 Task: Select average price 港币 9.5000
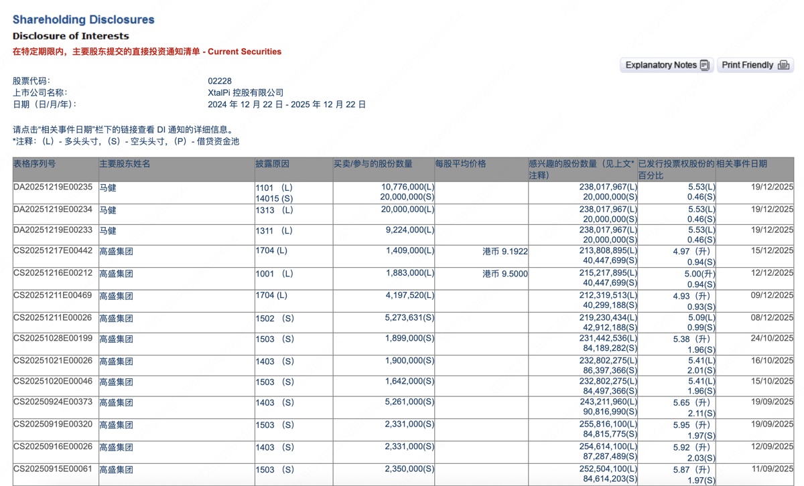coord(505,274)
